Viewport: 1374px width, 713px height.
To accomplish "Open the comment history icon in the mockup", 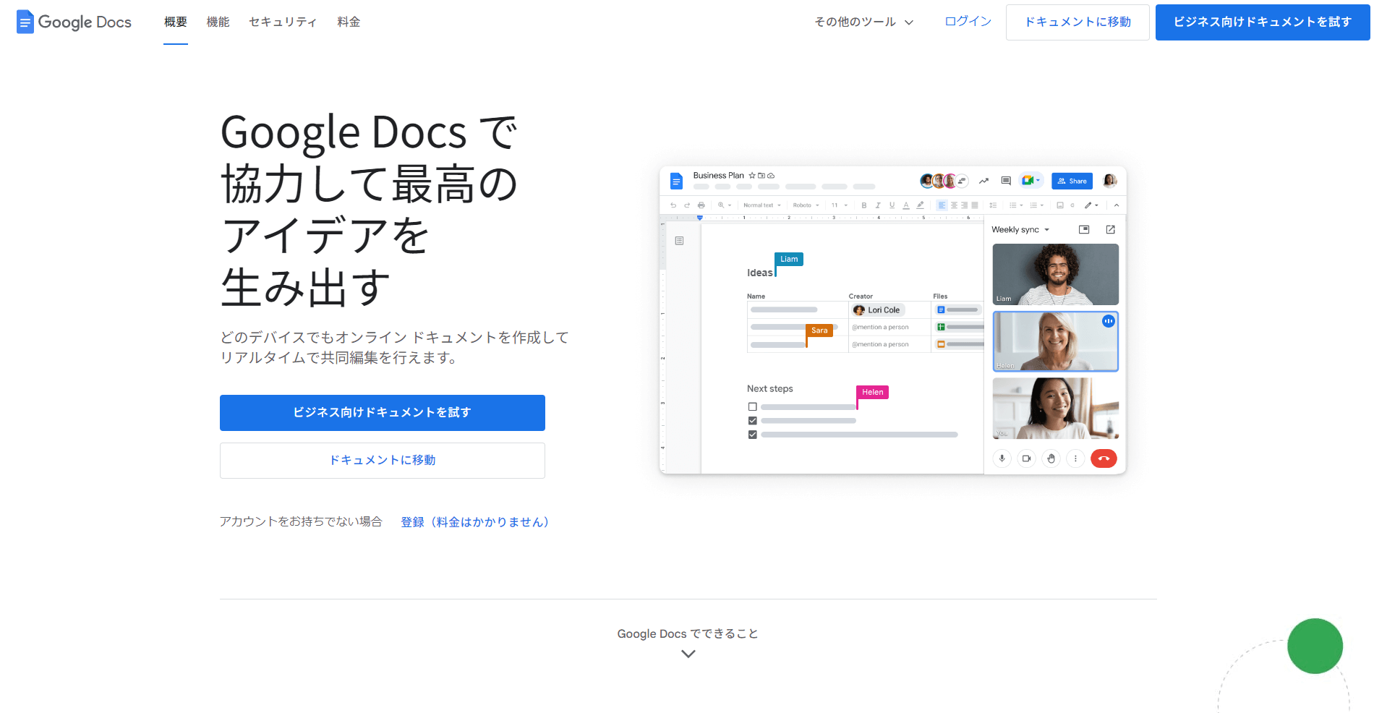I will (x=1006, y=181).
